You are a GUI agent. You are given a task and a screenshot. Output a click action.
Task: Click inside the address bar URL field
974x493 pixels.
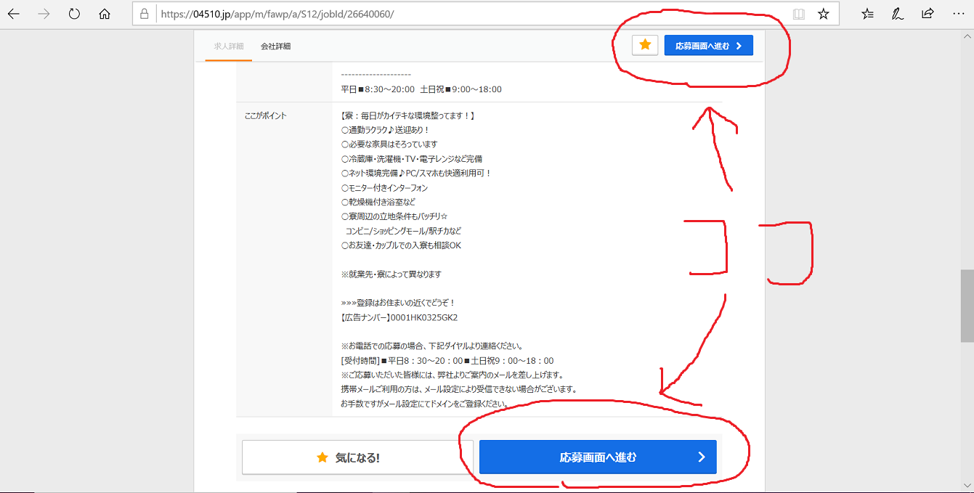pyautogui.click(x=363, y=12)
